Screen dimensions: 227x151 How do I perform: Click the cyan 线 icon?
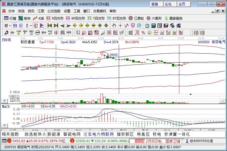pos(139,26)
